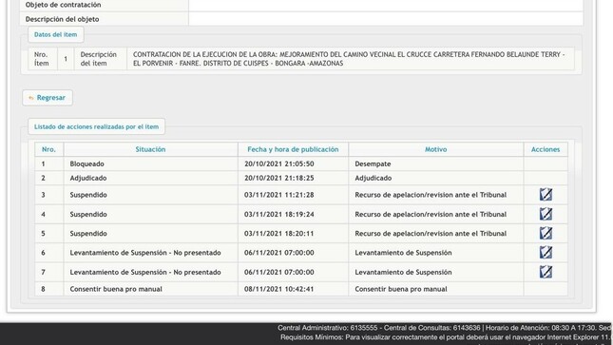This screenshot has width=613, height=345.
Task: Click date 08/11/2021 10:42:41
Action: click(279, 289)
